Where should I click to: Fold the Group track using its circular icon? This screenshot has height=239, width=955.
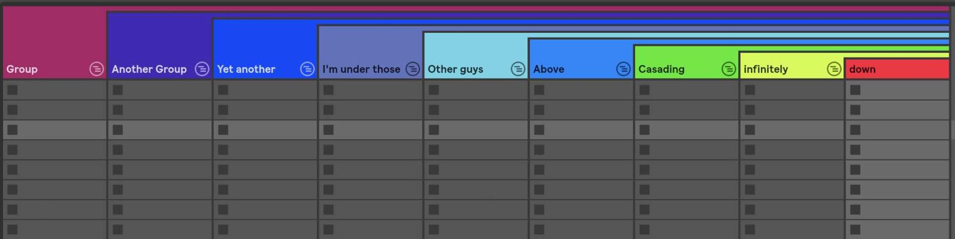click(96, 69)
